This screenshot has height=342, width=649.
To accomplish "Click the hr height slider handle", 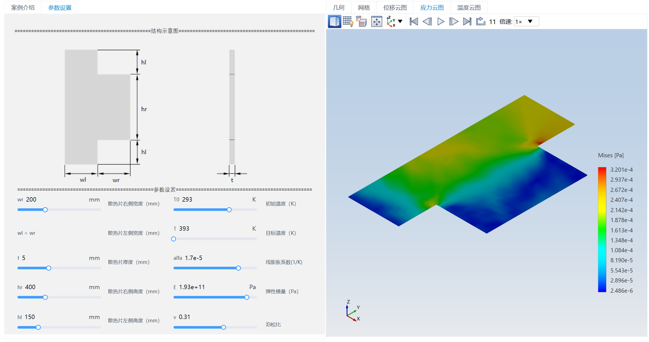I will (x=45, y=297).
